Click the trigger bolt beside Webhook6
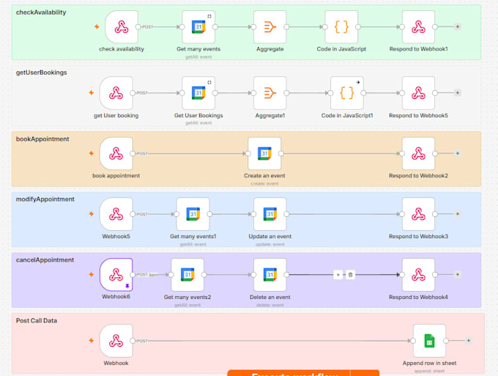The image size is (498, 376). (x=92, y=275)
